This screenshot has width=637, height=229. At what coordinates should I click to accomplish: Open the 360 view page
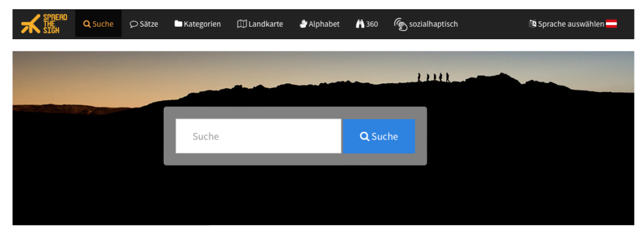pos(367,24)
